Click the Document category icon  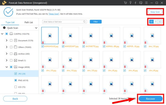15,40
